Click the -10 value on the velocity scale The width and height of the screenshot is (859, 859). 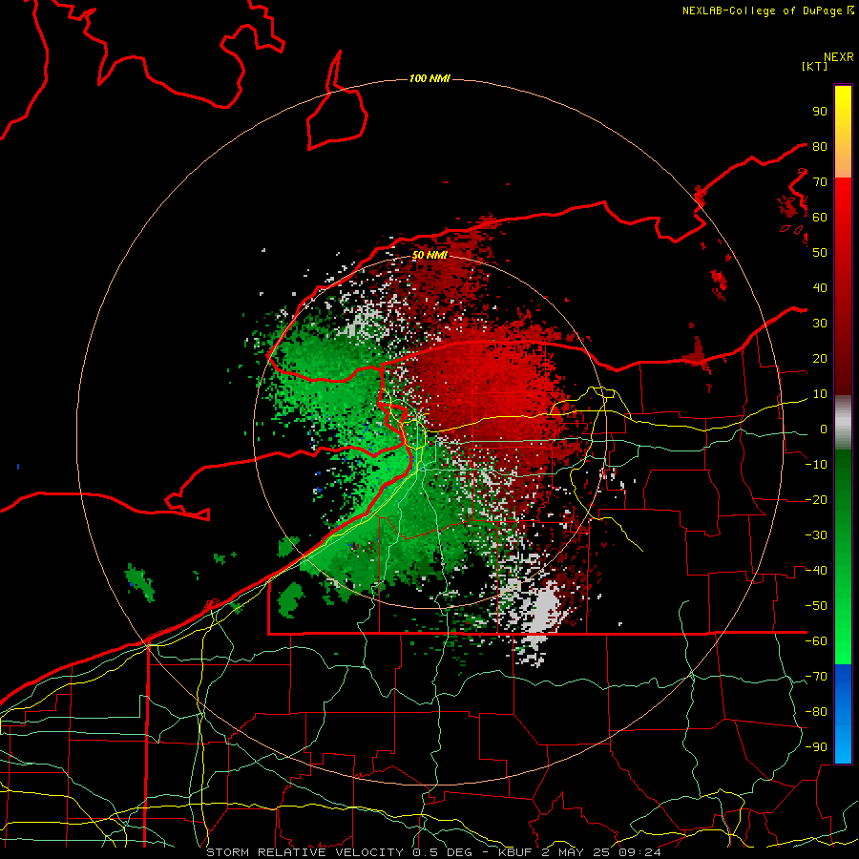(816, 465)
